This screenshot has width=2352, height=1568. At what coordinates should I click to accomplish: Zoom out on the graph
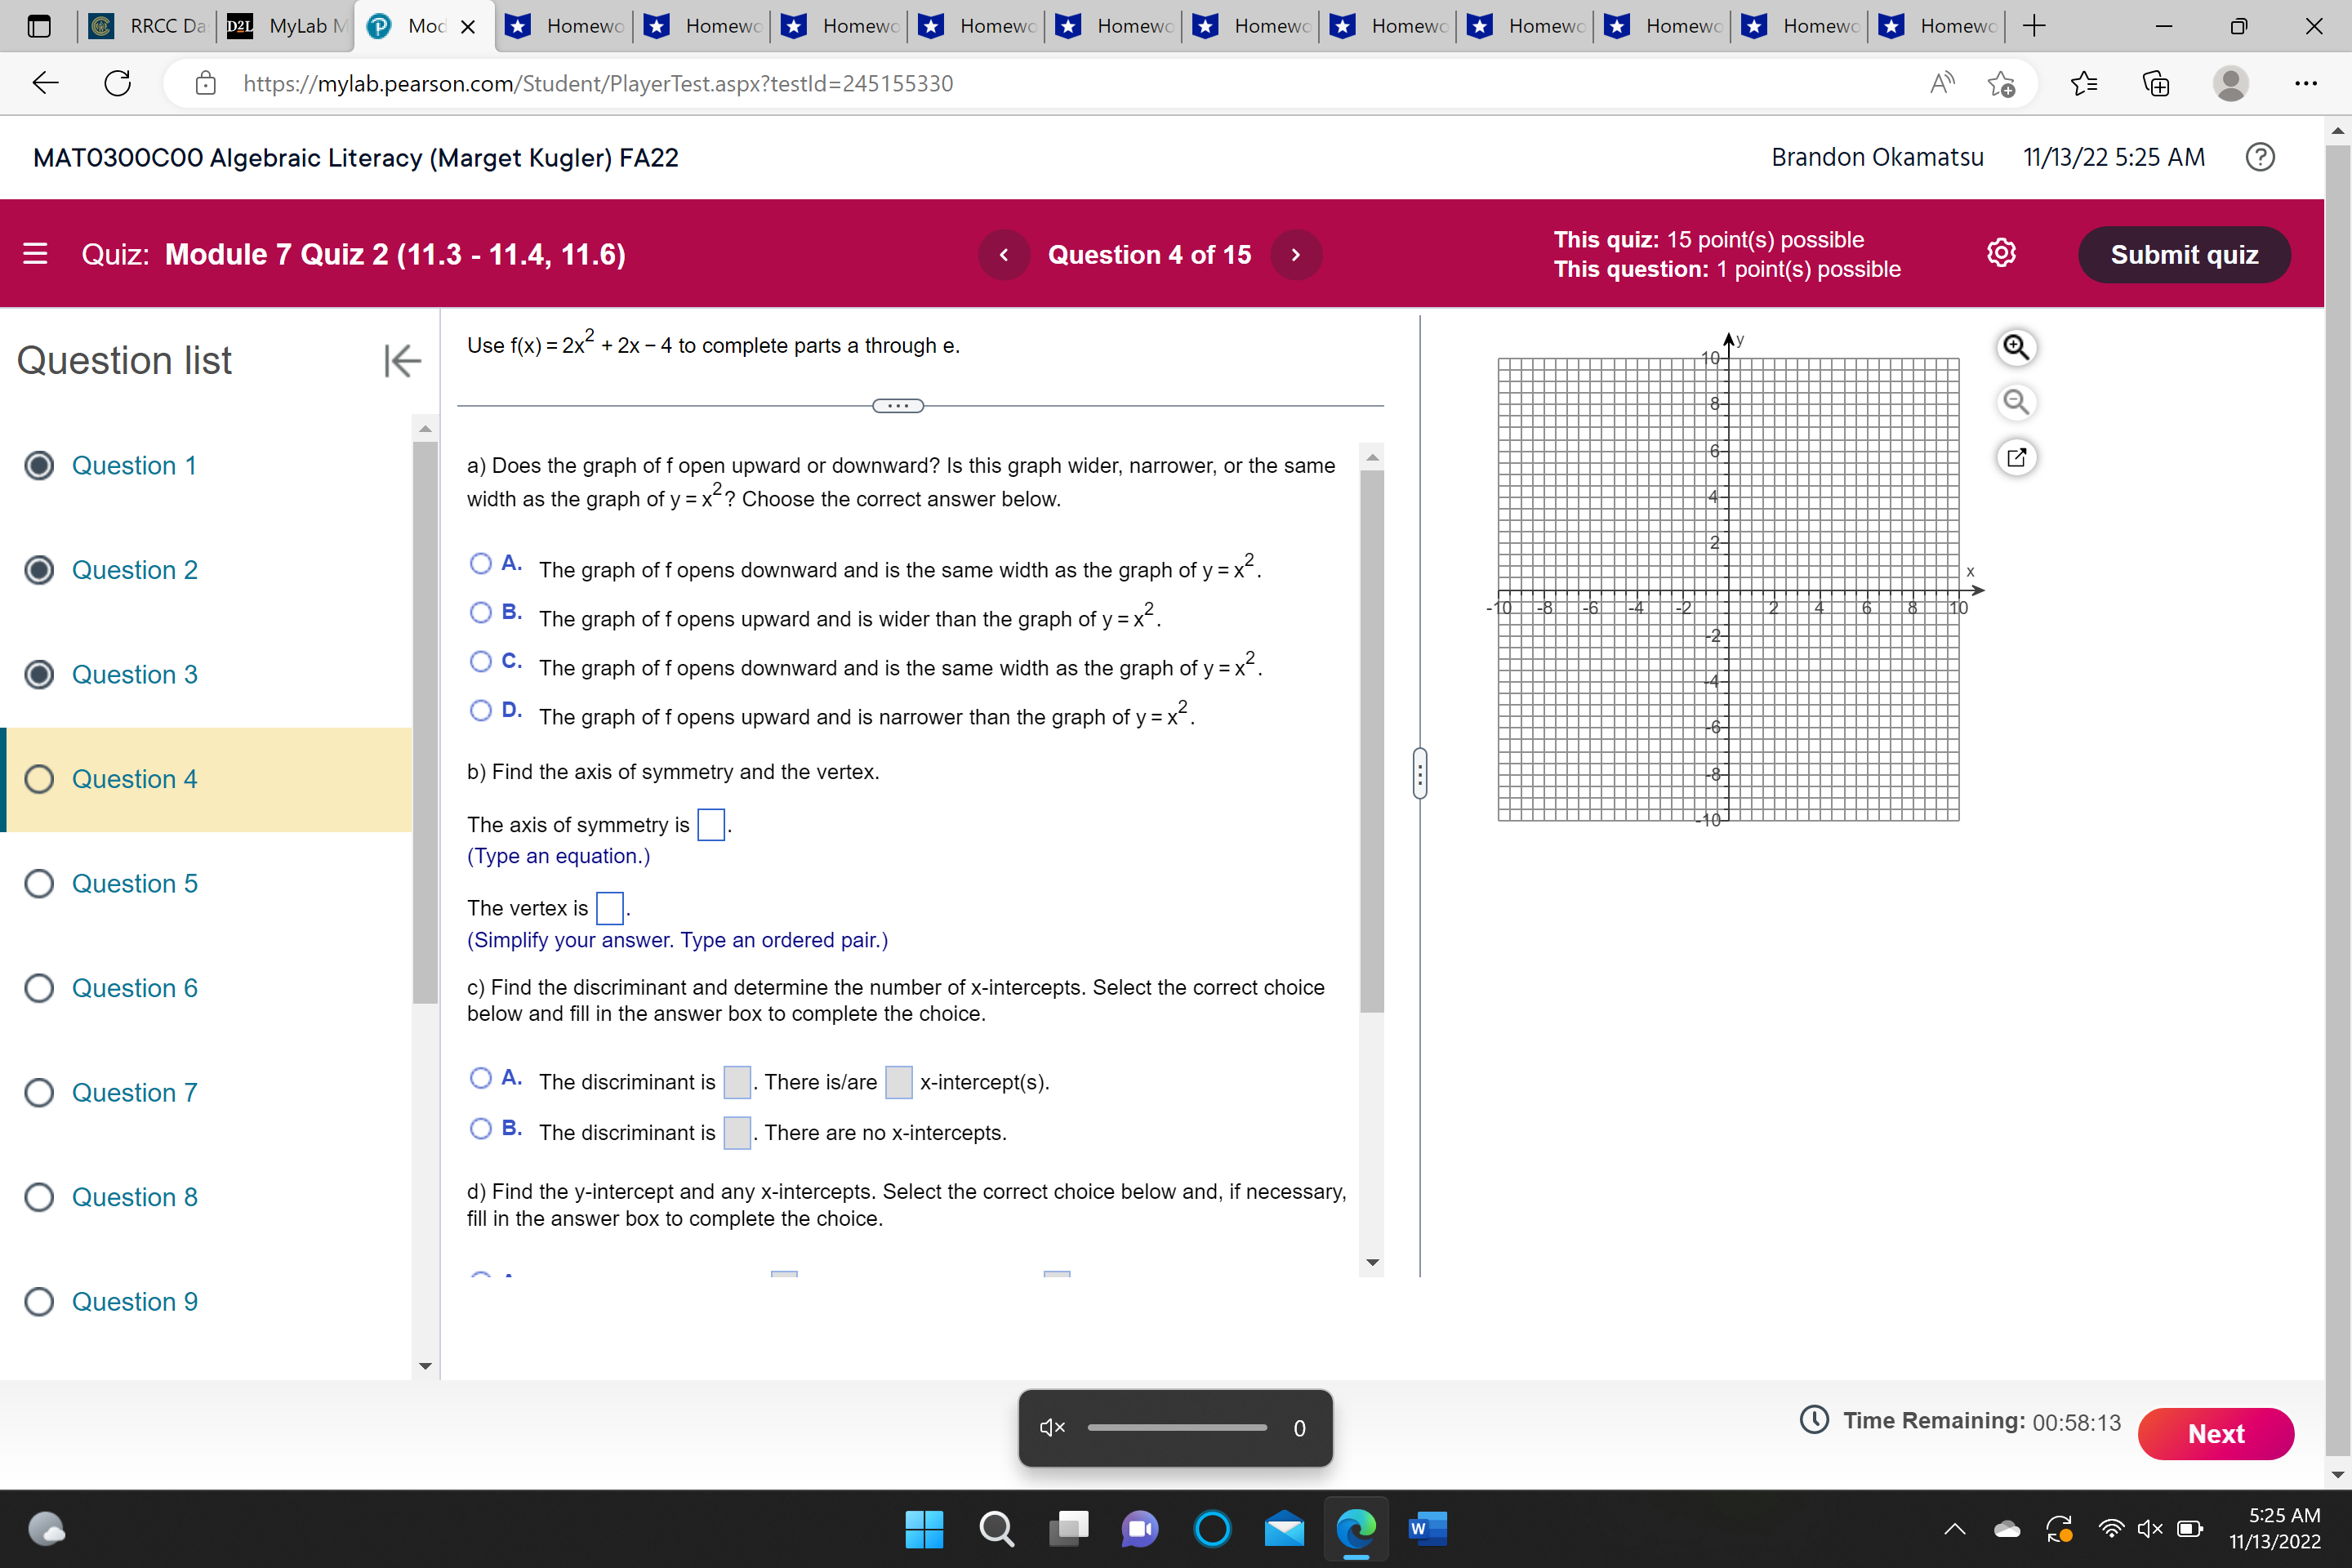click(x=2017, y=402)
